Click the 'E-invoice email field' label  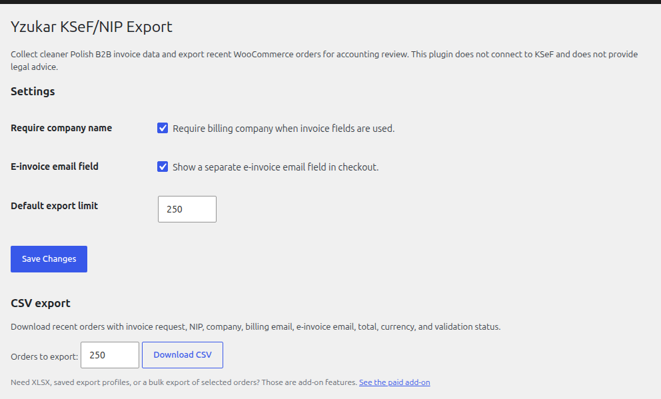click(x=55, y=167)
